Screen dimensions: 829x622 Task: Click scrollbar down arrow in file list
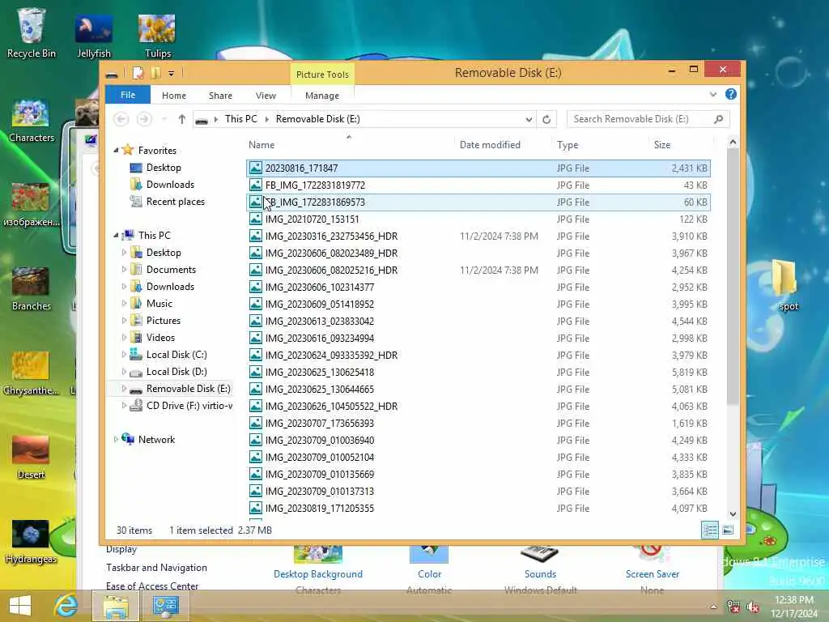(733, 513)
